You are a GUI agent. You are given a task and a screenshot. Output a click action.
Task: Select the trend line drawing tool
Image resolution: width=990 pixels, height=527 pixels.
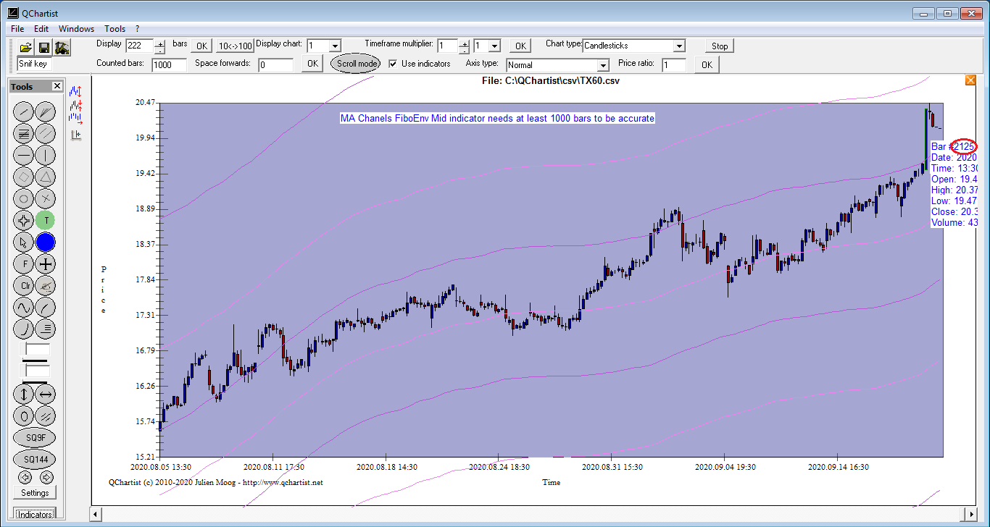pos(24,111)
